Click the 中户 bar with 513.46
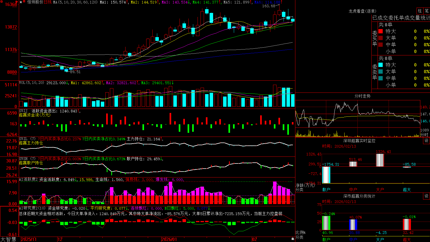This screenshot has height=242, width=430. tap(353, 164)
